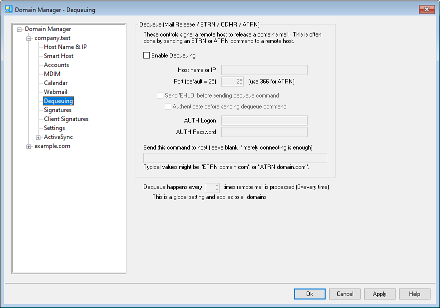This screenshot has height=308, width=440.
Task: Open Client Signatures settings
Action: click(66, 119)
